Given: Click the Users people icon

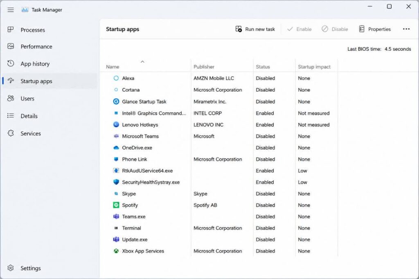Looking at the screenshot, I should tap(11, 98).
